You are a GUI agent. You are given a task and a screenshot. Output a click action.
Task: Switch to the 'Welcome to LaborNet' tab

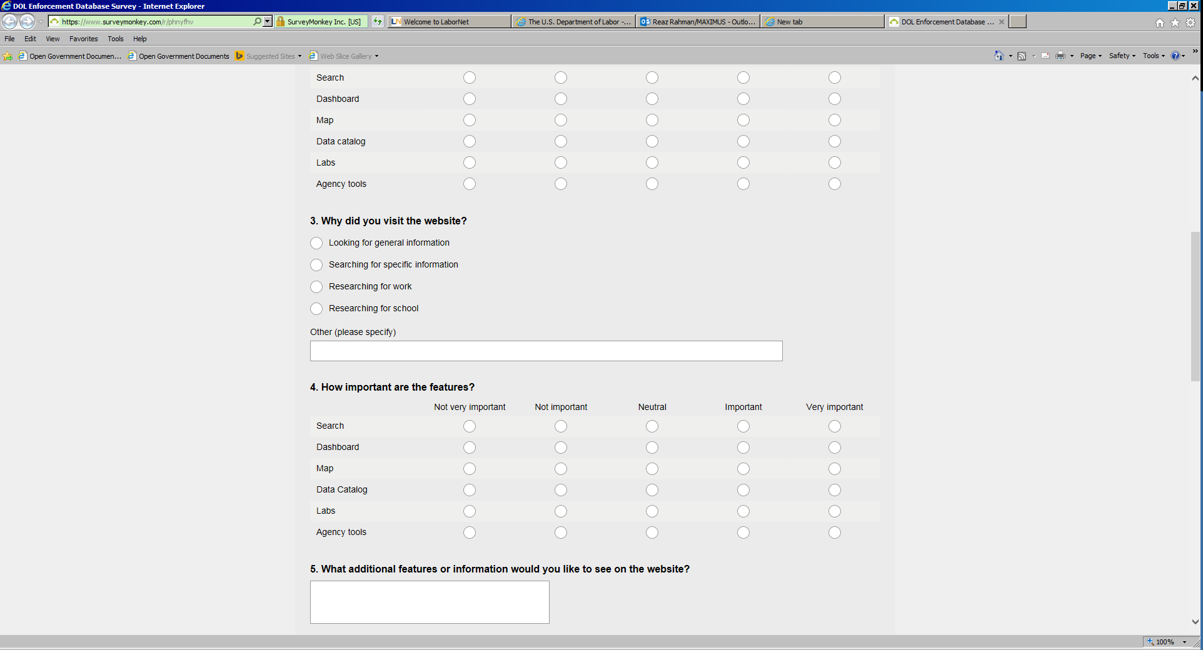(x=449, y=22)
